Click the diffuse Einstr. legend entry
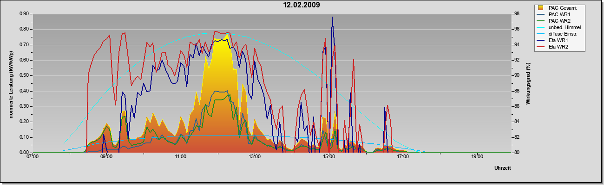This screenshot has height=185, width=604. click(x=564, y=34)
